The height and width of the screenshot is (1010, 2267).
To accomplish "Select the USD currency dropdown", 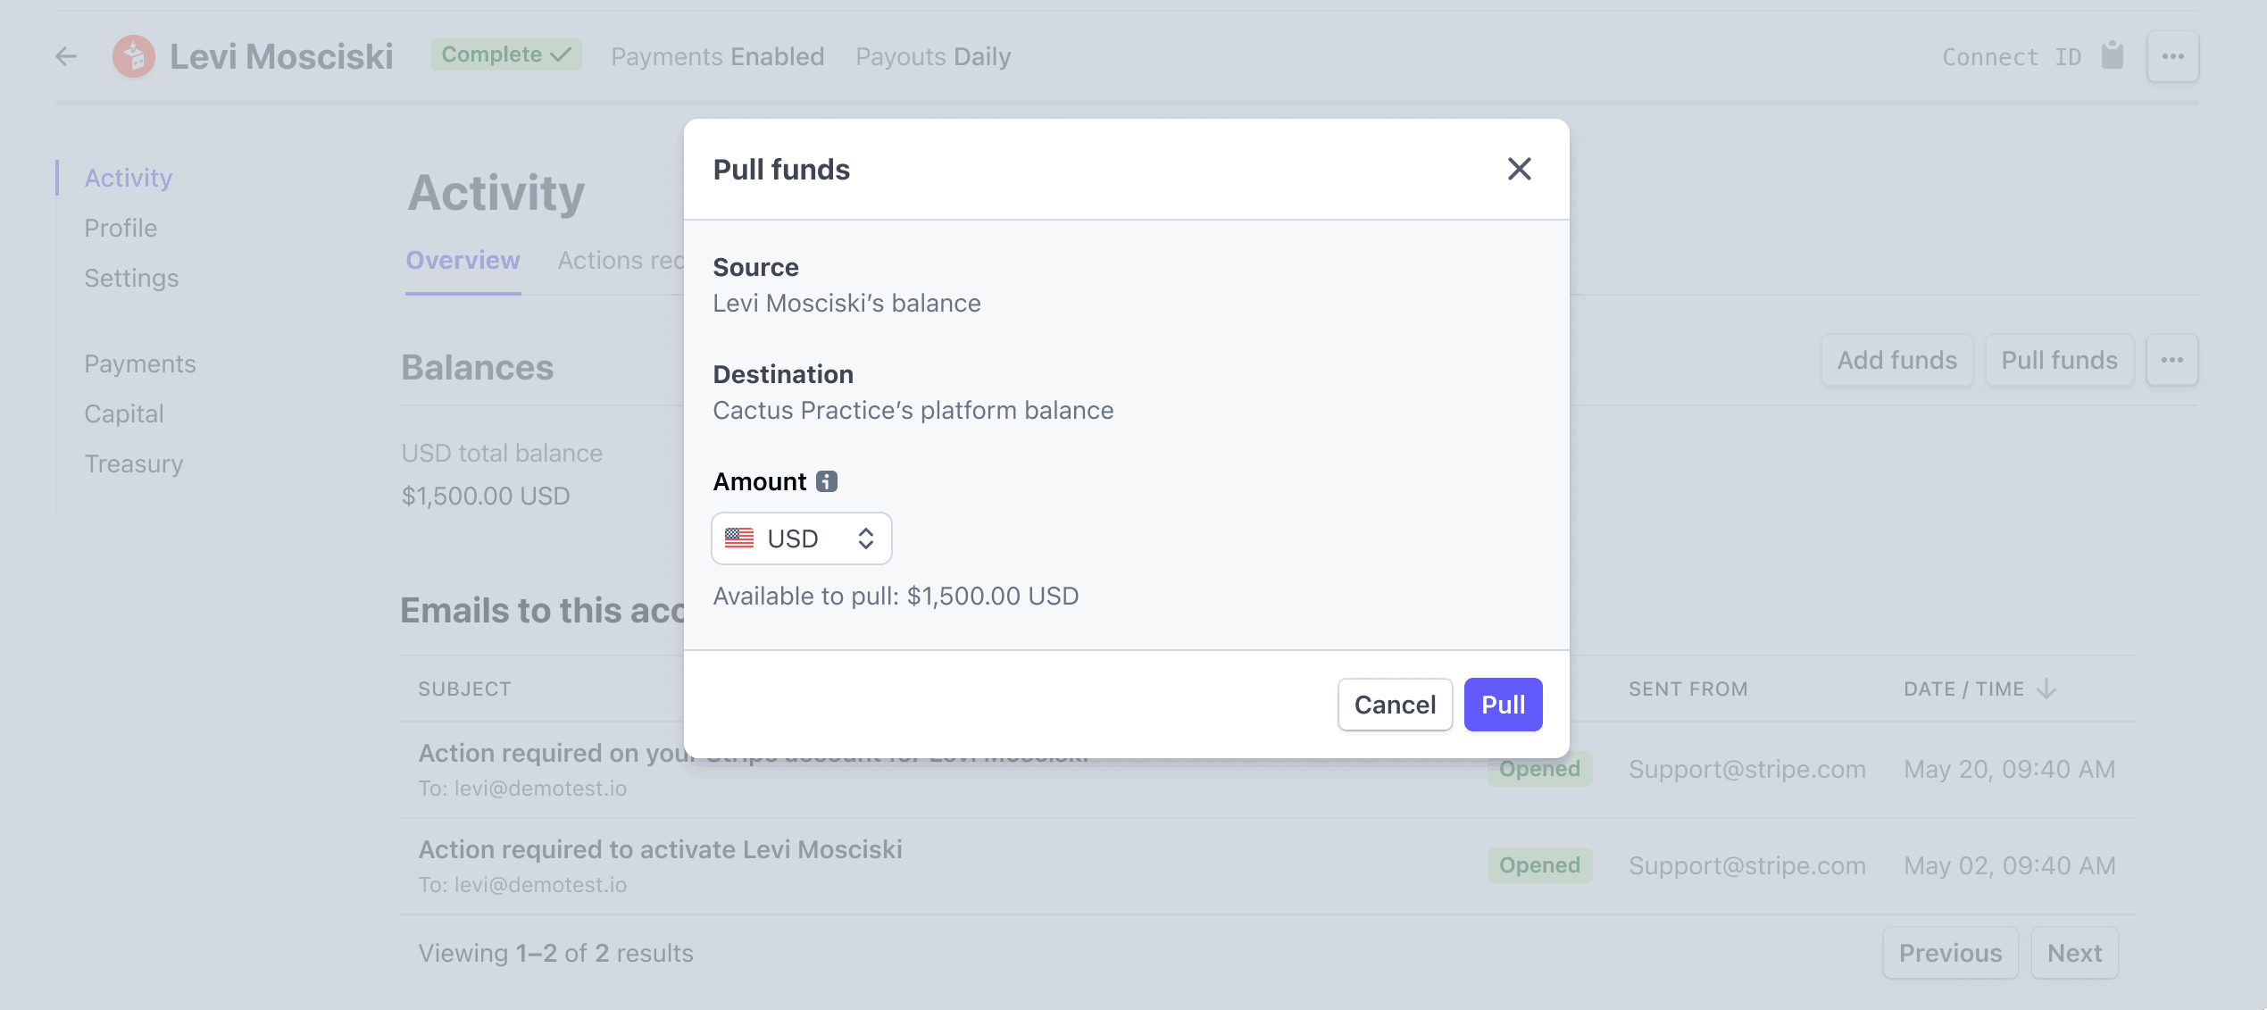I will [803, 538].
